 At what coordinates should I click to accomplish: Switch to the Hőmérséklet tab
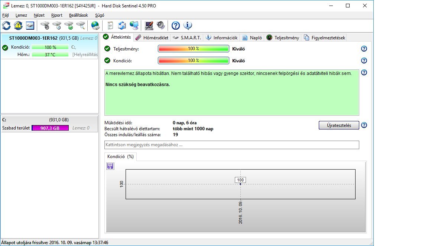tap(152, 37)
